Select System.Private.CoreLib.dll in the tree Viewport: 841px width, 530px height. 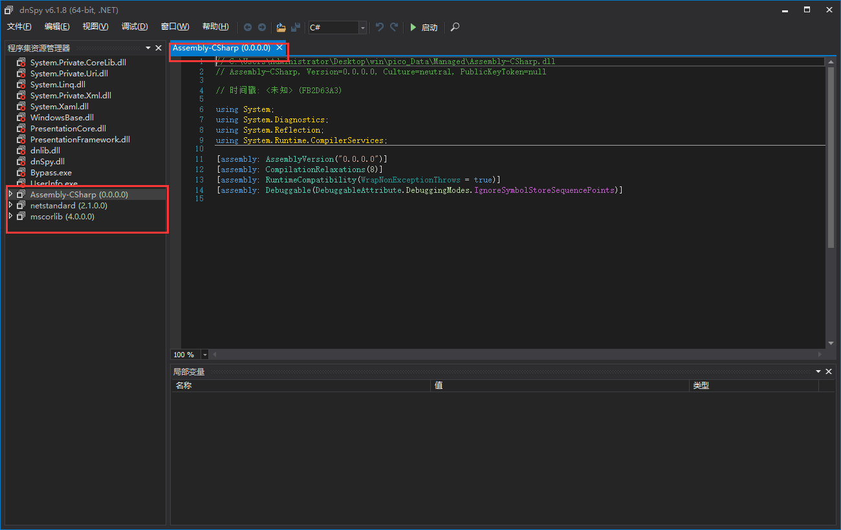click(x=78, y=63)
